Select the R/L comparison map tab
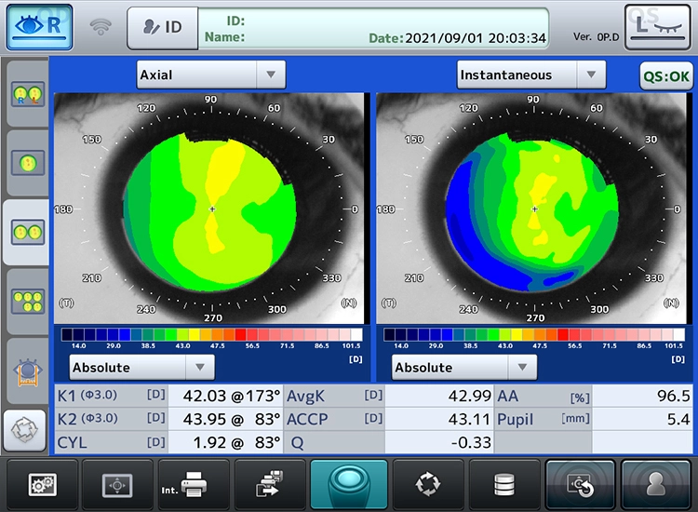Screen dimensions: 698x512 [25, 95]
